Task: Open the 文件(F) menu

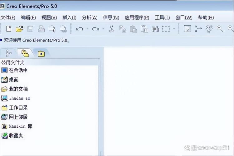Action: coord(8,17)
